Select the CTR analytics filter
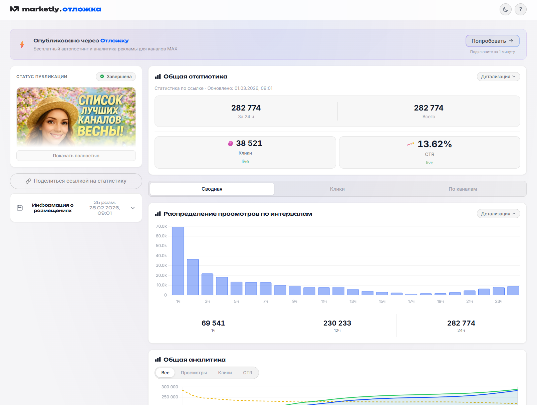537x405 pixels. [x=248, y=373]
